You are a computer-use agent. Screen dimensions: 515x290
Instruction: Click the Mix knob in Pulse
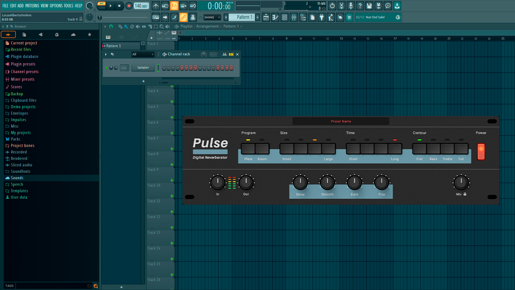coord(461,183)
